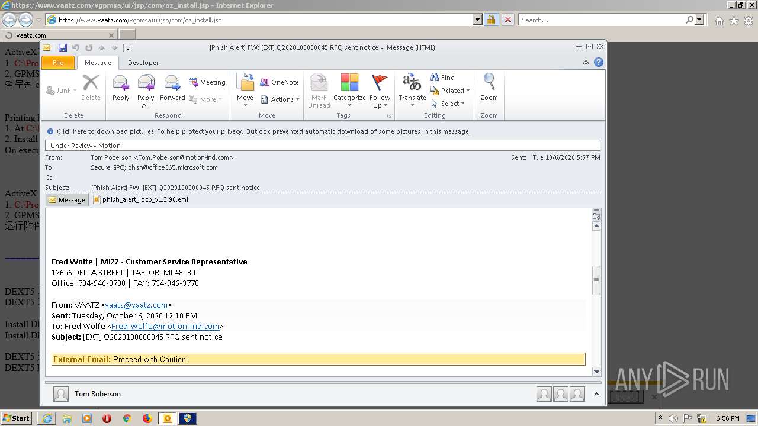The height and width of the screenshot is (426, 758).
Task: Switch to the Message ribbon tab
Action: coord(98,62)
